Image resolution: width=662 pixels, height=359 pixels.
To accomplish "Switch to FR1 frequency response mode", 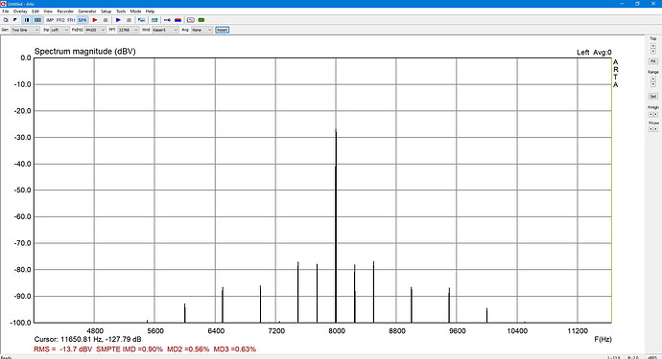I will (x=71, y=20).
